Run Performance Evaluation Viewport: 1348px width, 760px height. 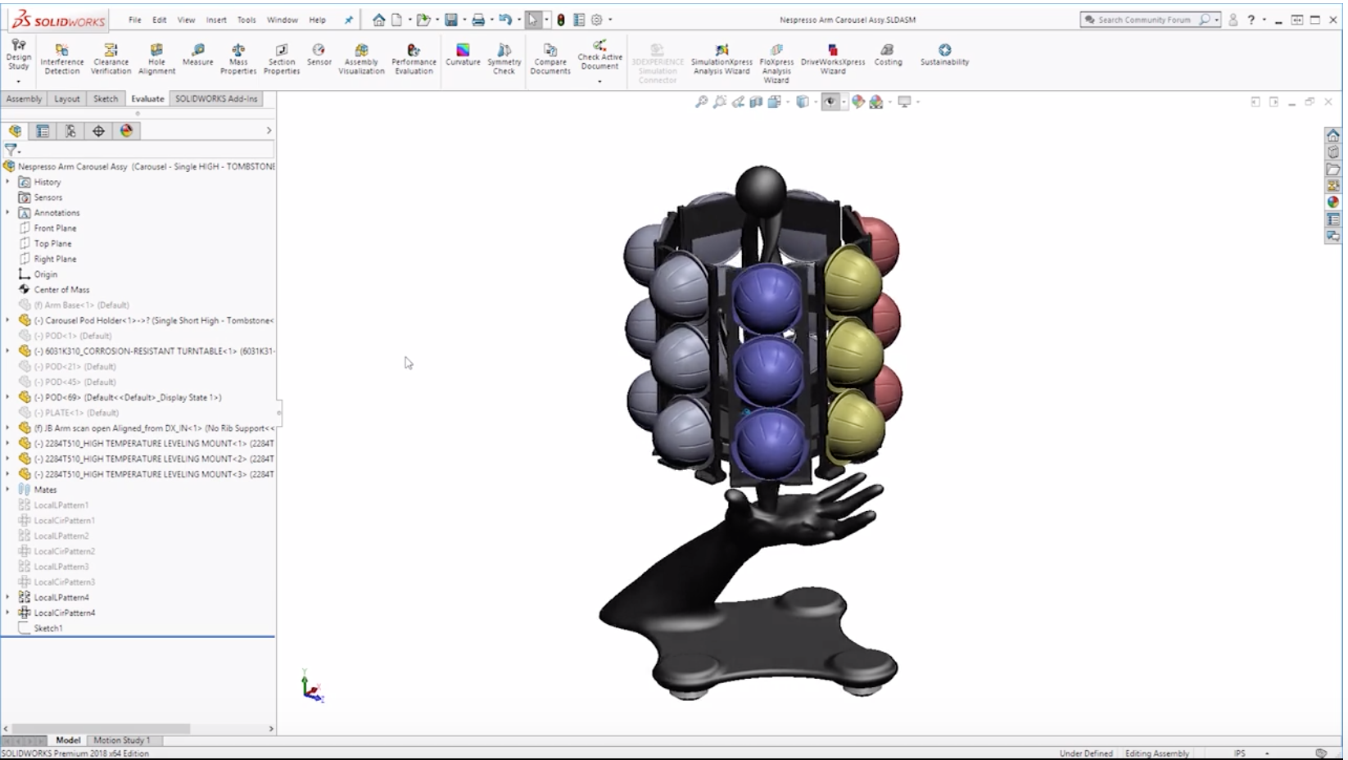point(414,60)
